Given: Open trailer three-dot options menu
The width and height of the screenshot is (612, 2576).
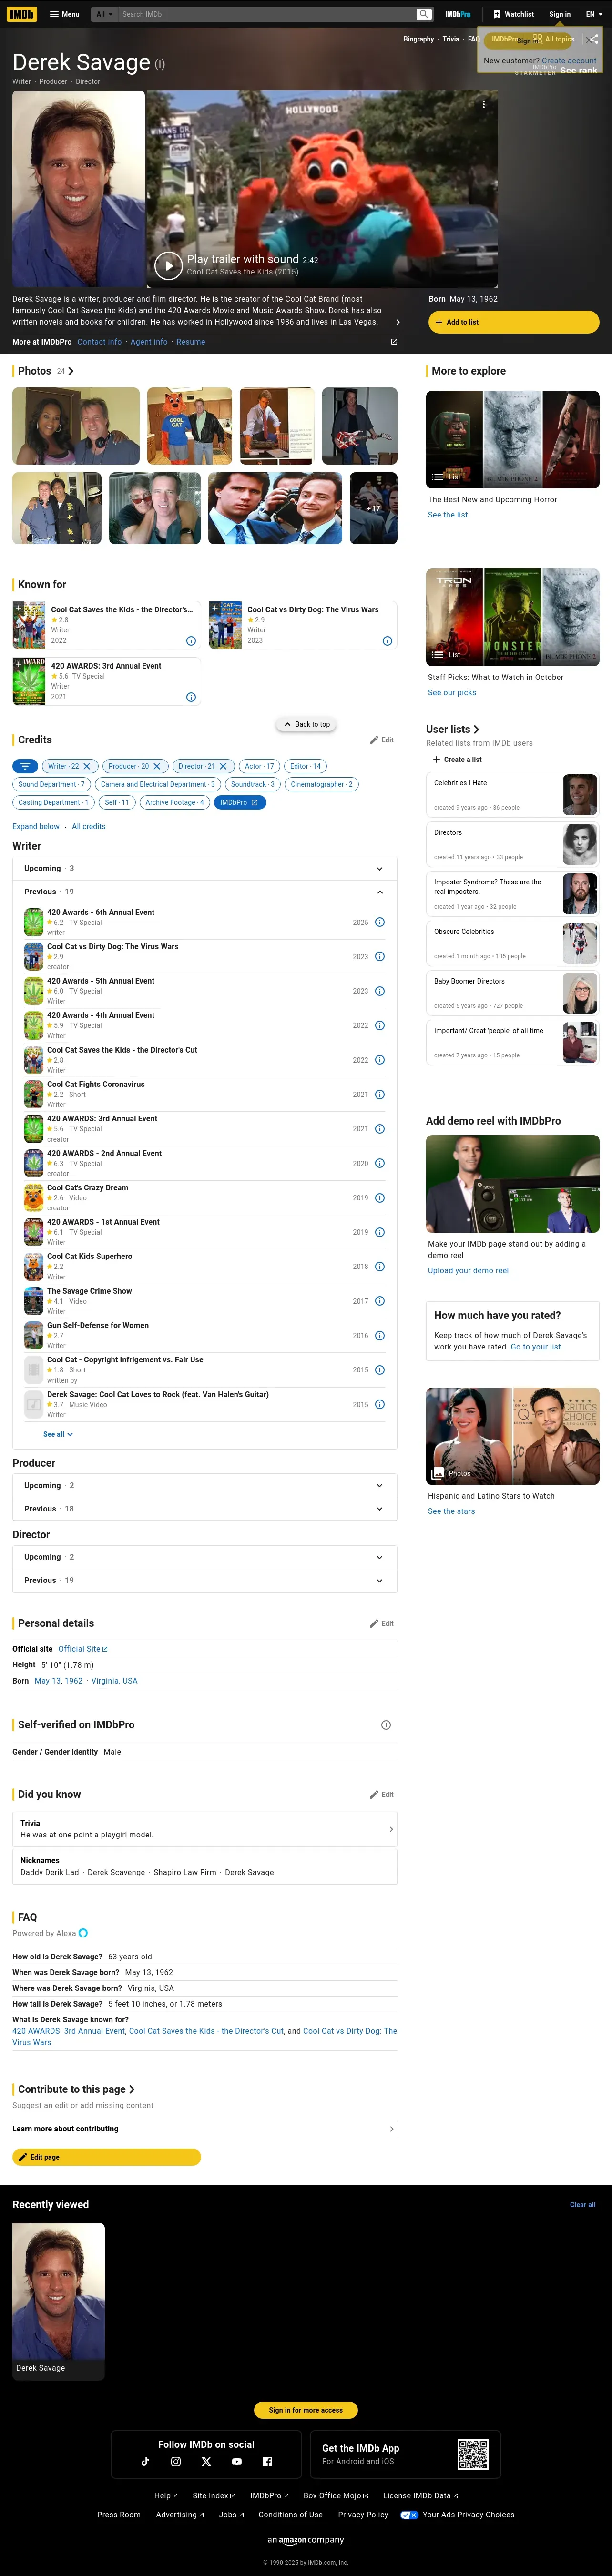Looking at the screenshot, I should (483, 104).
